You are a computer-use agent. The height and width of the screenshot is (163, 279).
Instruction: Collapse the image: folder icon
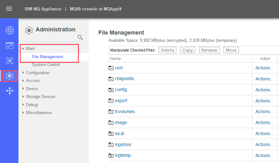pos(111,123)
